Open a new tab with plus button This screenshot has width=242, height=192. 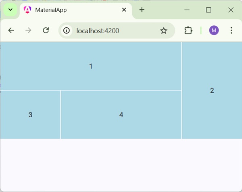[142, 10]
